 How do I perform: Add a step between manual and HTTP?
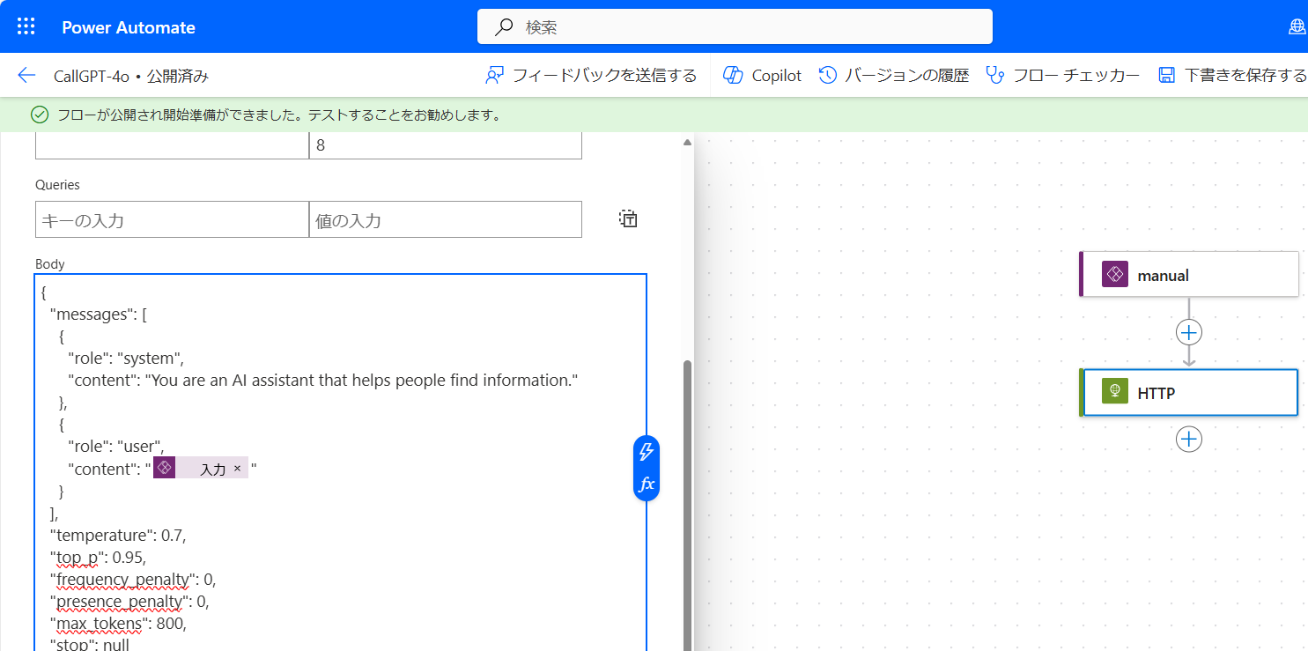tap(1188, 332)
